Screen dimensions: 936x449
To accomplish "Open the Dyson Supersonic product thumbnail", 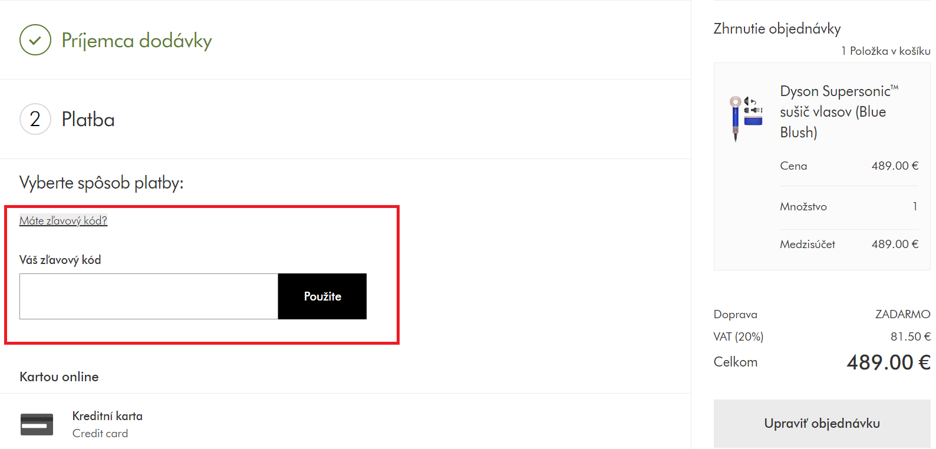I will [x=746, y=118].
